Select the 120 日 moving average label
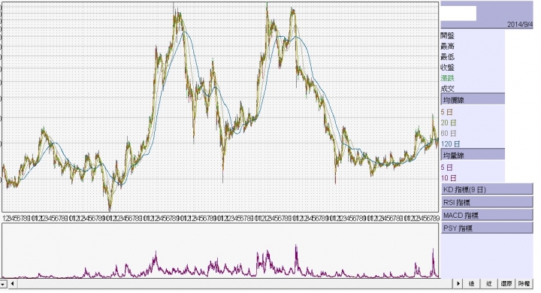The width and height of the screenshot is (541, 293). point(450,144)
